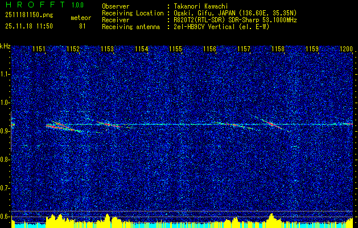Click the Receiving antenna label
358x228 pixels.
pos(131,27)
